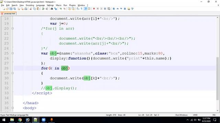Toggle INS insert mode in the status bar
This screenshot has height=123, width=220.
coord(214,115)
